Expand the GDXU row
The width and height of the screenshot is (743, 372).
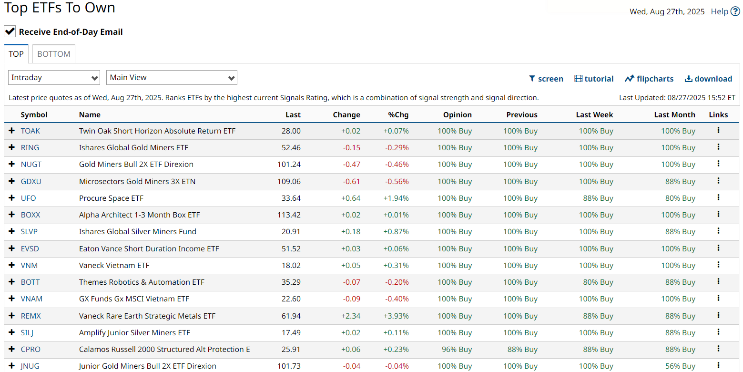click(12, 181)
